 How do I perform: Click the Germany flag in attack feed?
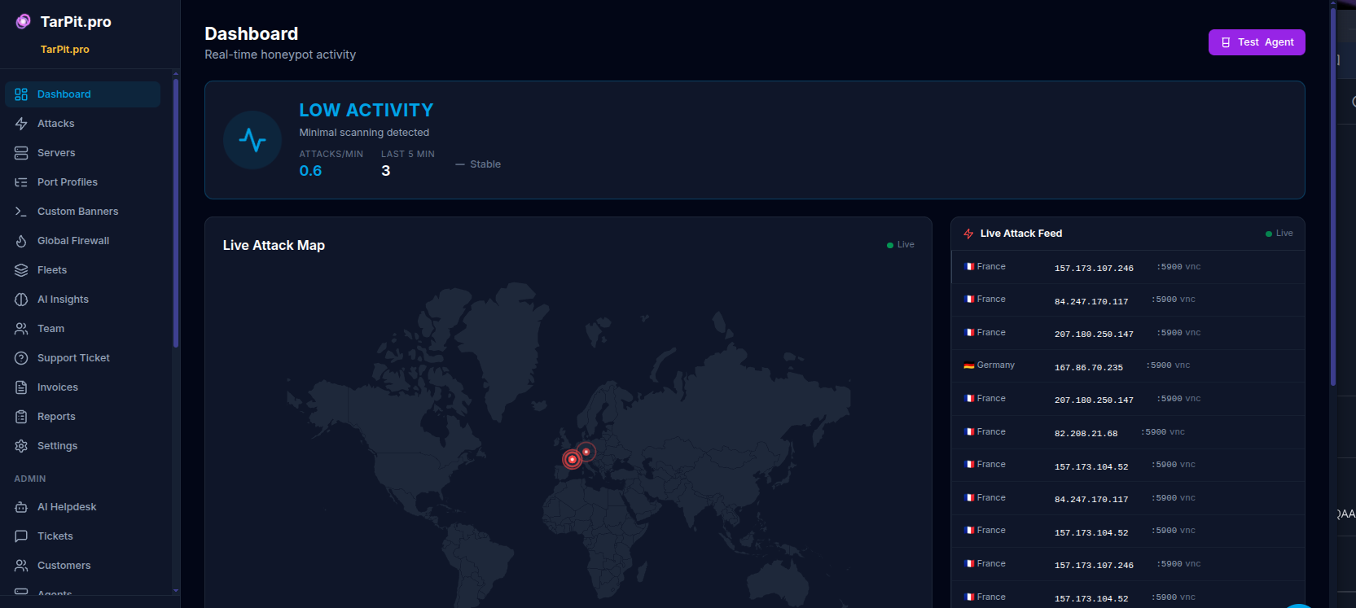point(969,365)
